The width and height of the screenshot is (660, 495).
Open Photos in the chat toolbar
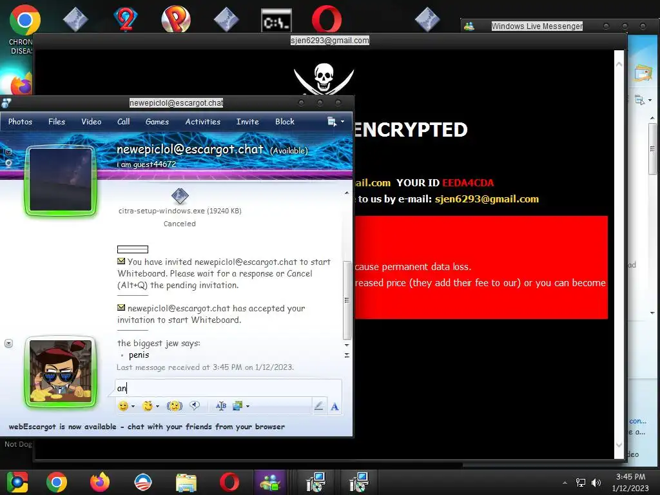[x=20, y=122]
